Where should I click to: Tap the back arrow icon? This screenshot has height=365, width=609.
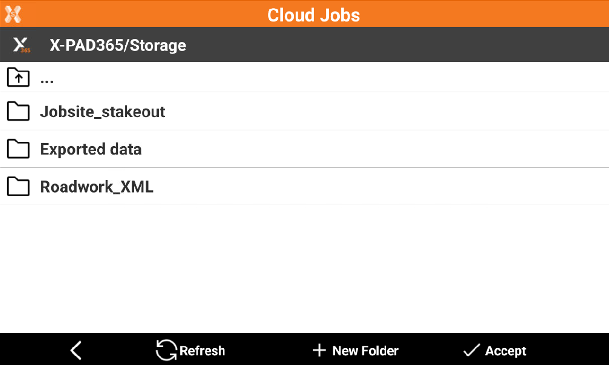tap(76, 351)
